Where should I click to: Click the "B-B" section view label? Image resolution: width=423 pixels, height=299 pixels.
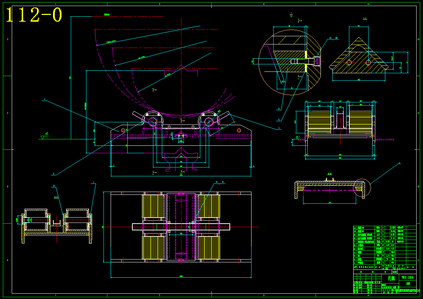pyautogui.click(x=330, y=173)
